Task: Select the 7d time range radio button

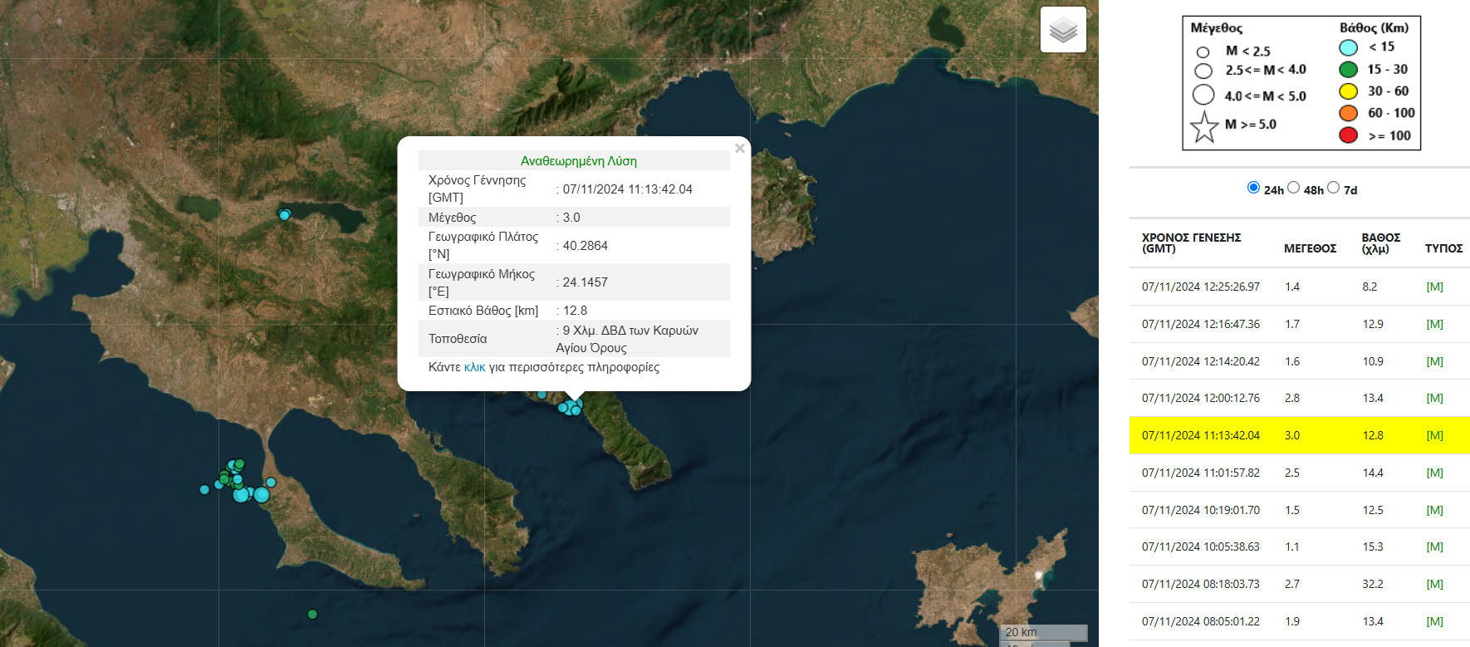Action: [1333, 188]
